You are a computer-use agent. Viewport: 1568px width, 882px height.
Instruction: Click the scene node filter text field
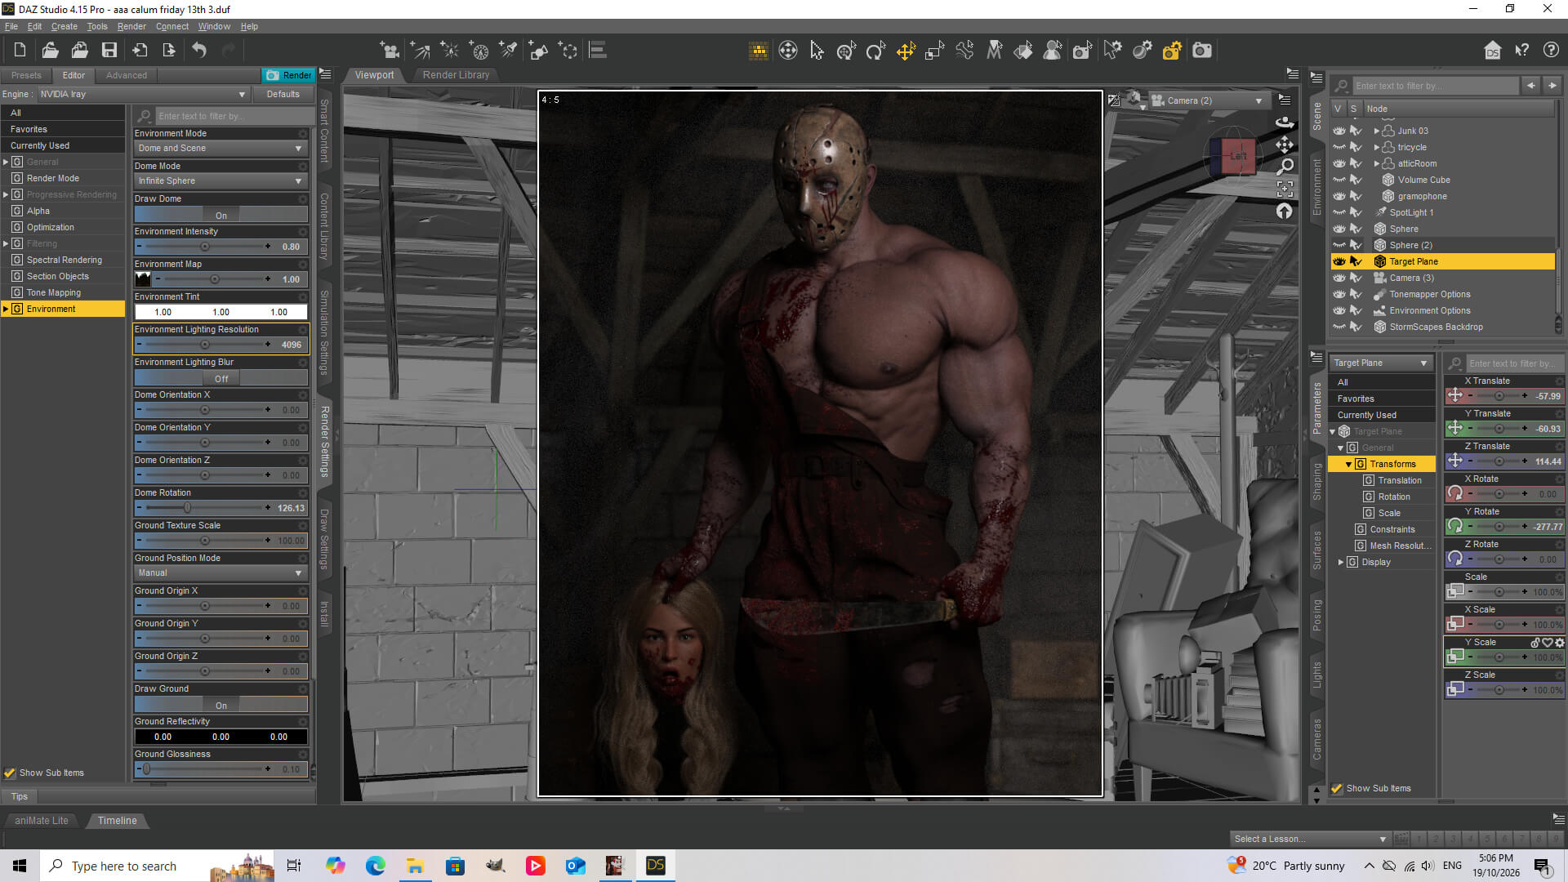(1435, 86)
